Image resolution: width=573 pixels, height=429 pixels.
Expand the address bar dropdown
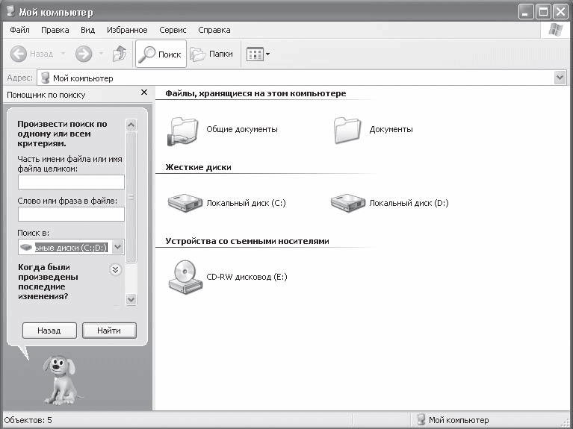point(560,78)
